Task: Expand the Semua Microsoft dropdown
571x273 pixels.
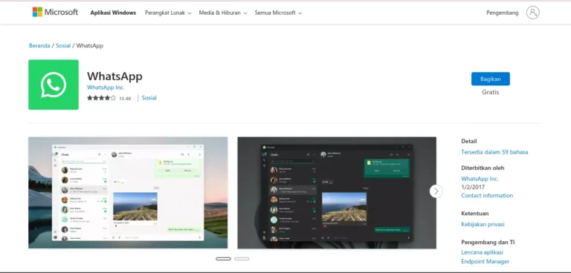Action: [278, 13]
